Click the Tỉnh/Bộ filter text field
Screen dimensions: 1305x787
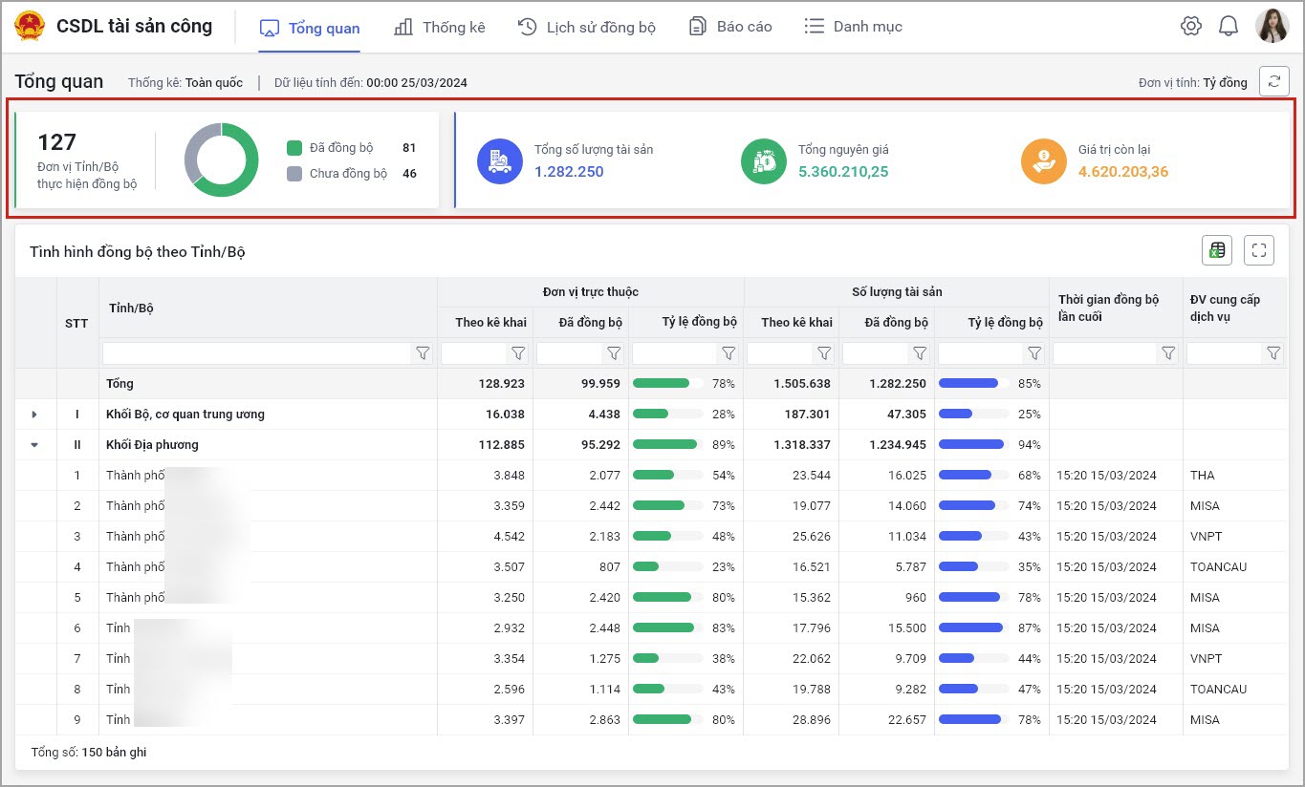pyautogui.click(x=257, y=353)
